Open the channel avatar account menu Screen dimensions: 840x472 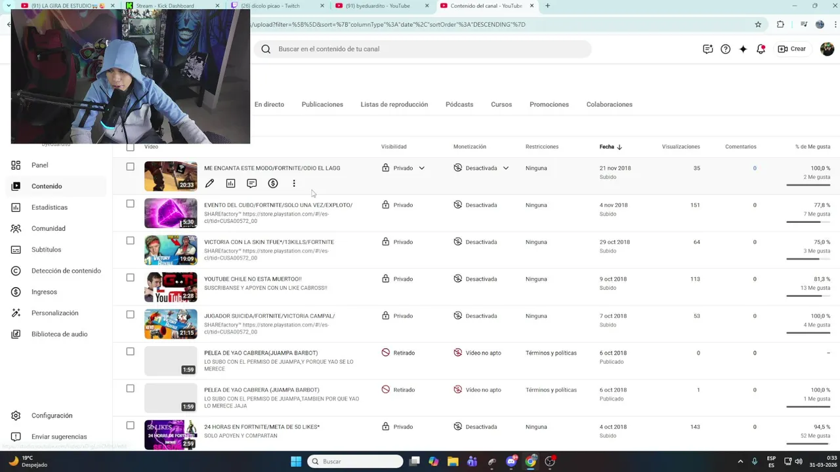827,49
